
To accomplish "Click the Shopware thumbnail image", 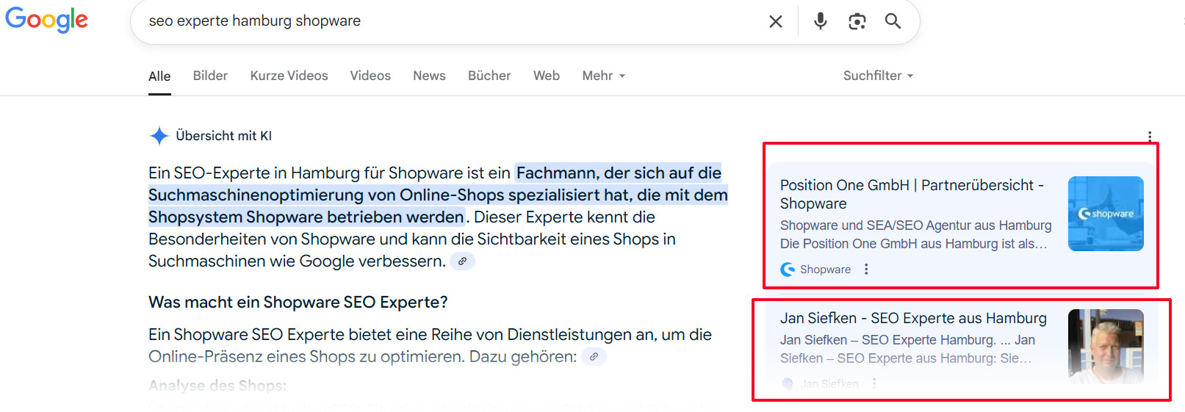I will point(1105,214).
